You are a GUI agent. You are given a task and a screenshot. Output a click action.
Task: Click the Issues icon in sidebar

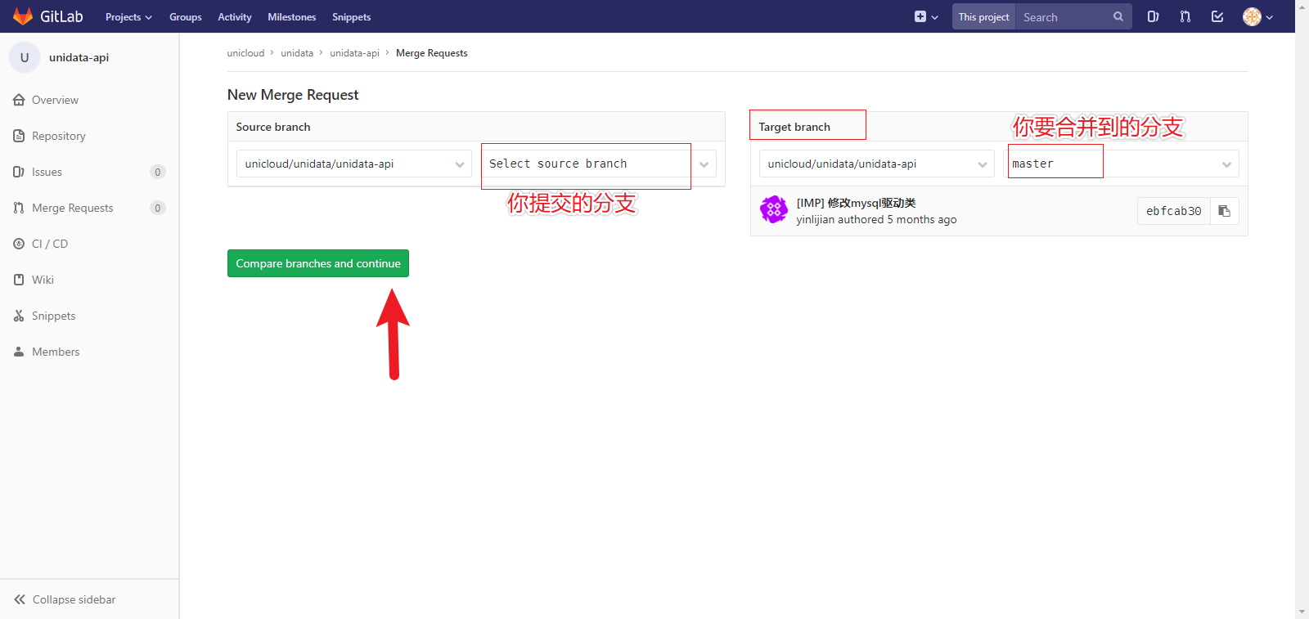19,172
